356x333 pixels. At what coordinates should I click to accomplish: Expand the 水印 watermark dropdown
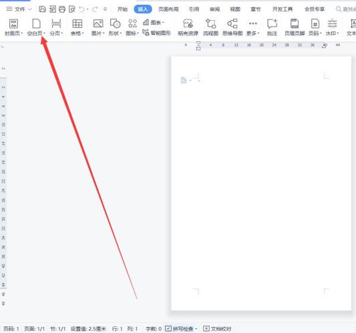(x=338, y=33)
